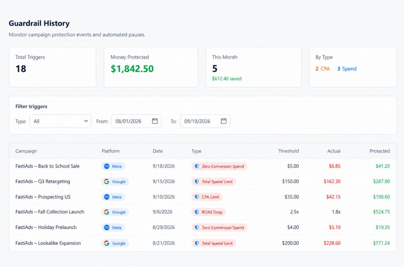Click the 3 Spend type count

click(347, 69)
